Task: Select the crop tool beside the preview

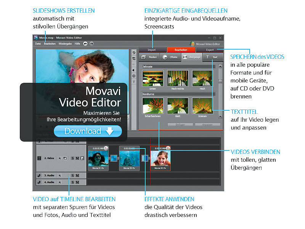Action: [x=134, y=58]
